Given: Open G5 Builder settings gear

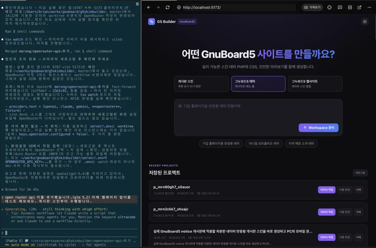Looking at the screenshot, I should [x=365, y=21].
